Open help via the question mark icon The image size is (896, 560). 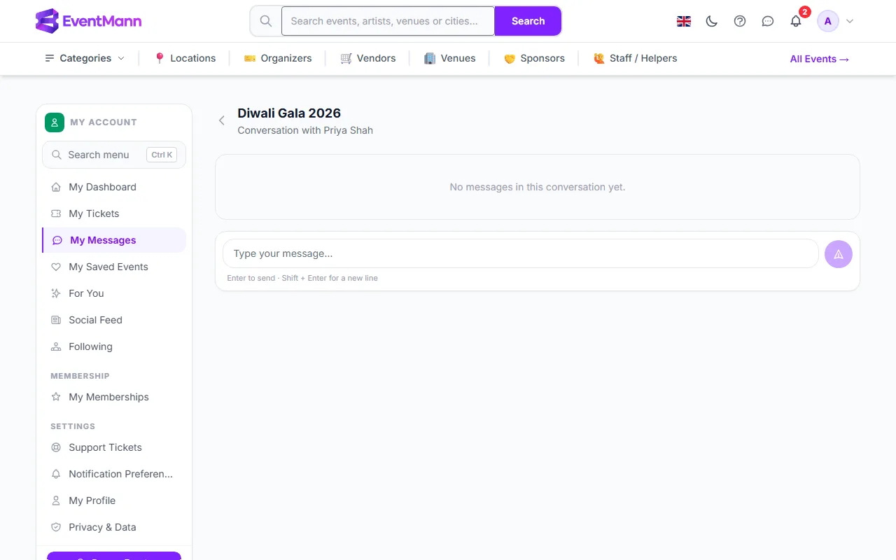[740, 21]
